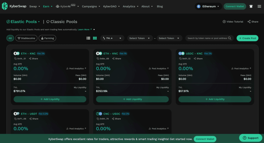Image resolution: width=264 pixels, height=143 pixels.
Task: Copy address 0x6e...69 of ETH-KNC pool
Action: [98, 58]
